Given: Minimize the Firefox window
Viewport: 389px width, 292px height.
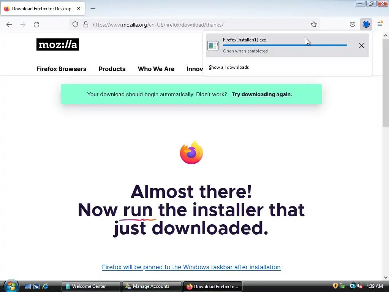Looking at the screenshot, I should [x=360, y=3].
